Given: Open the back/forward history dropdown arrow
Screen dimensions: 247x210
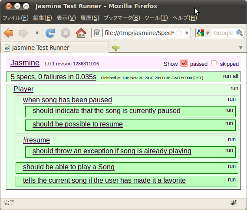Looking at the screenshot, I should click(x=37, y=33).
